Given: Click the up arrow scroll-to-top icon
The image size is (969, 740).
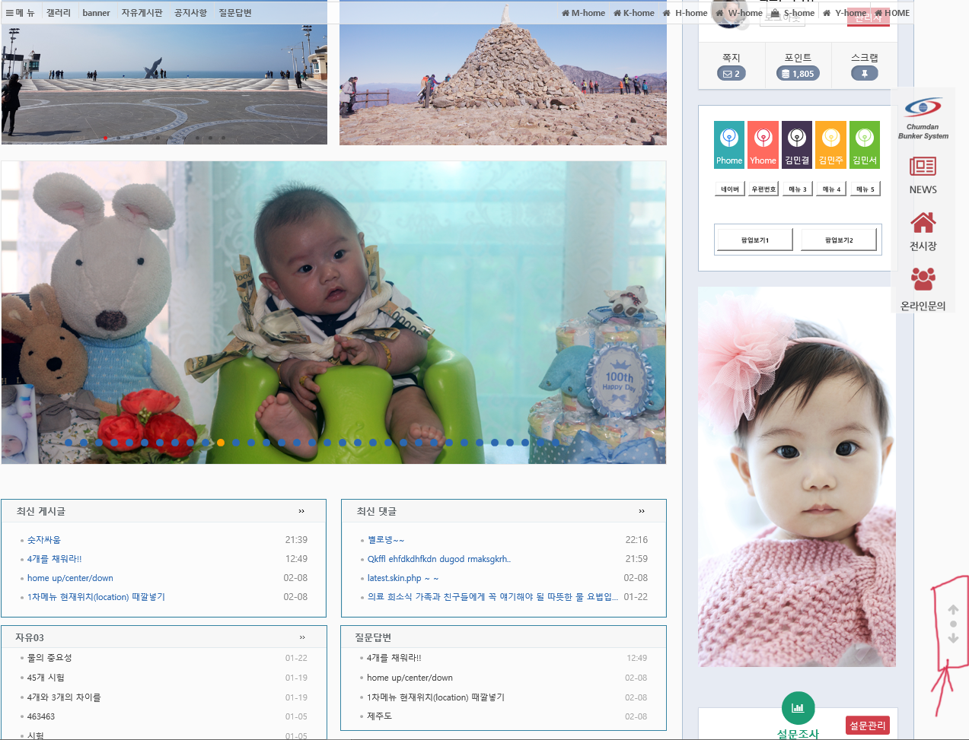Looking at the screenshot, I should click(x=953, y=609).
